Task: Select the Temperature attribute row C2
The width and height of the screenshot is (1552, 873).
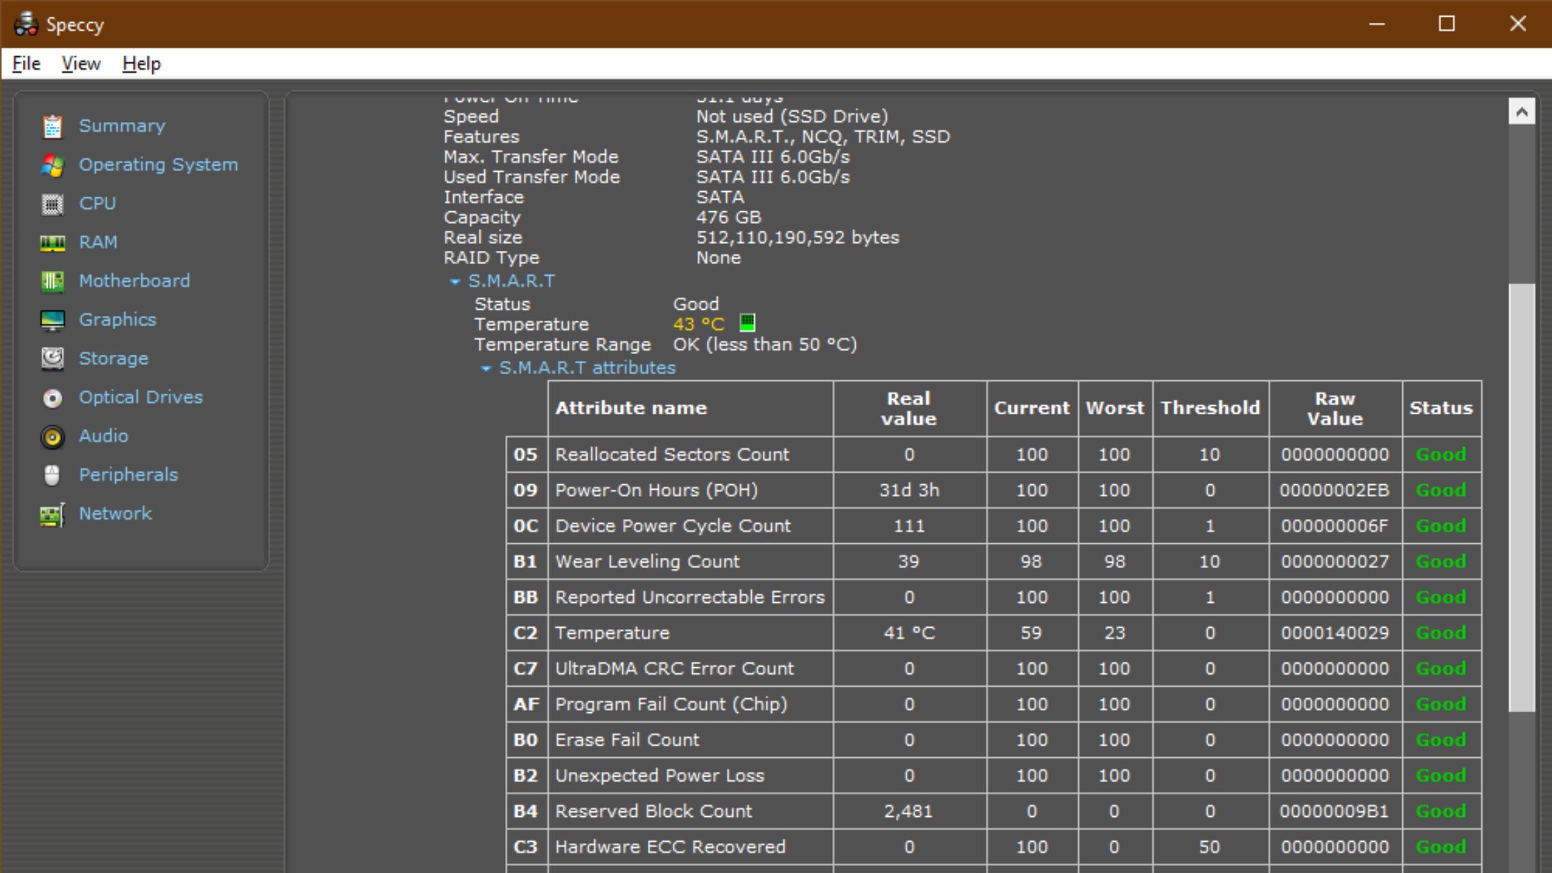Action: (x=994, y=633)
